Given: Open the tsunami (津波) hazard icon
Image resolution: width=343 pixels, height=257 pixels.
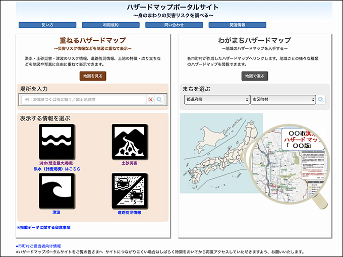Looking at the screenshot, I should 57,190.
